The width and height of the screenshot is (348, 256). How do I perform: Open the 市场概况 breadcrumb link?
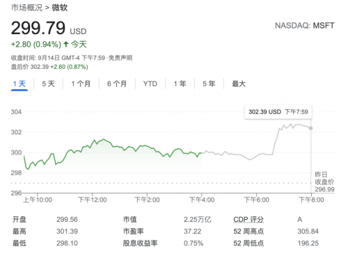[x=26, y=8]
